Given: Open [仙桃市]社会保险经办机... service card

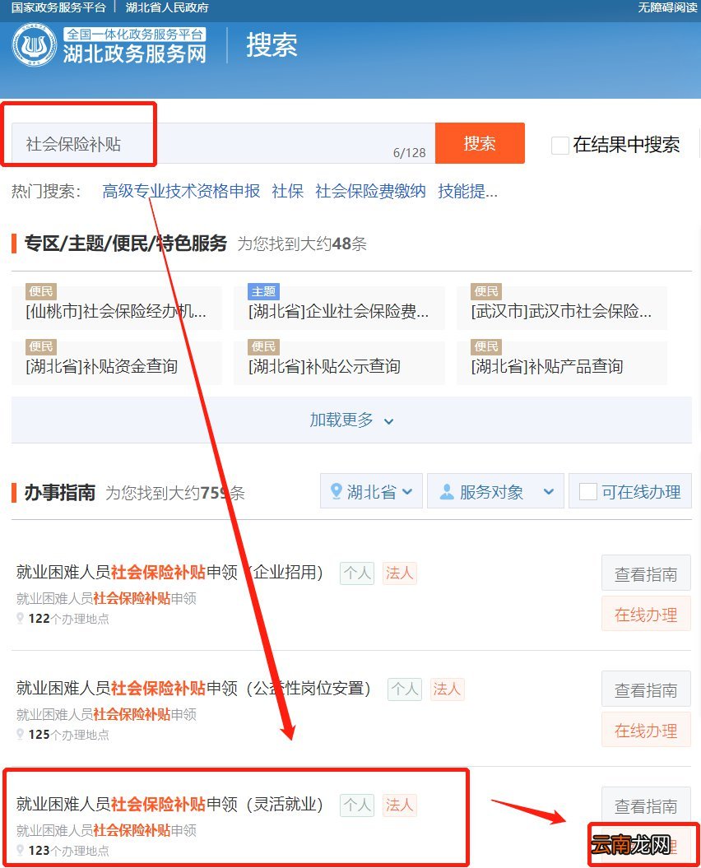Looking at the screenshot, I should [x=117, y=307].
